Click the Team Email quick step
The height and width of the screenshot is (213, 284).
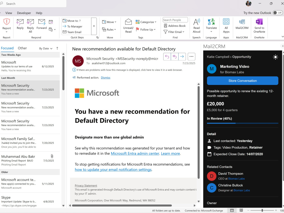tap(72, 32)
